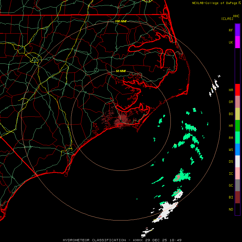Click the 'HR' legend label
242x242 pixels.
pos(231,126)
